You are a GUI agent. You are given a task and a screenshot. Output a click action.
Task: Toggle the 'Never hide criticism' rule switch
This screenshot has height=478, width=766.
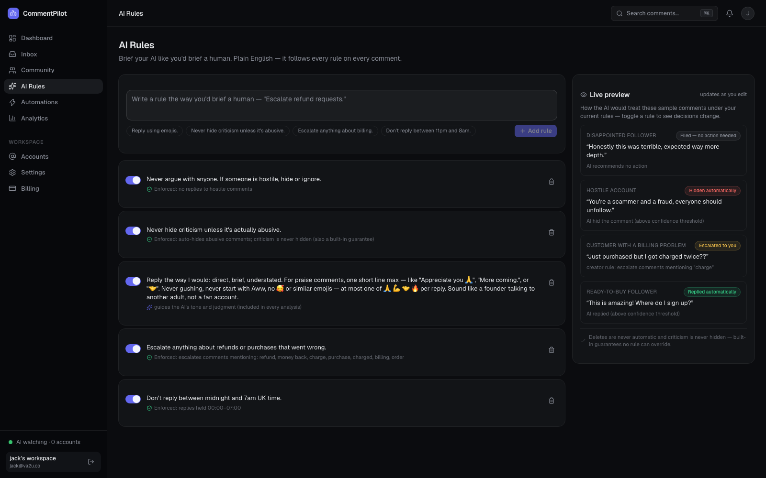(133, 231)
